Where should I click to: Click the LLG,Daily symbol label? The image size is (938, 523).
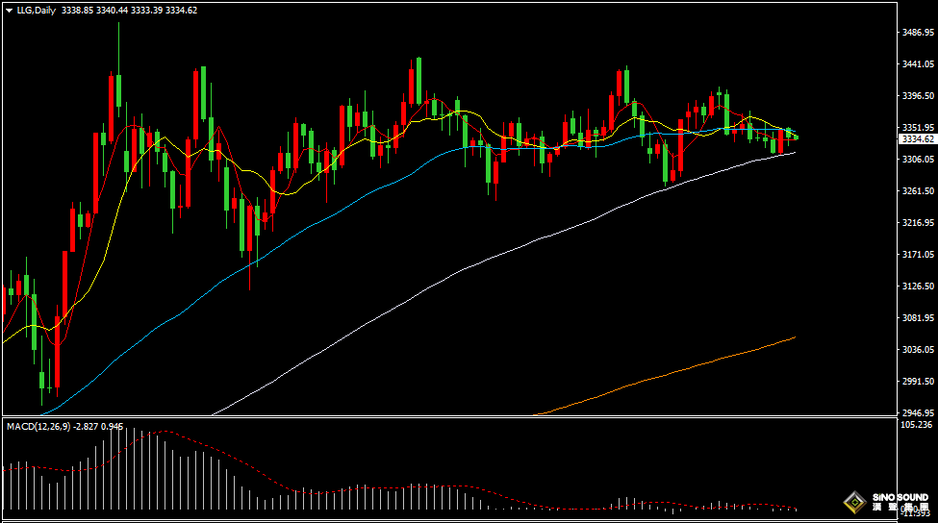pyautogui.click(x=36, y=11)
